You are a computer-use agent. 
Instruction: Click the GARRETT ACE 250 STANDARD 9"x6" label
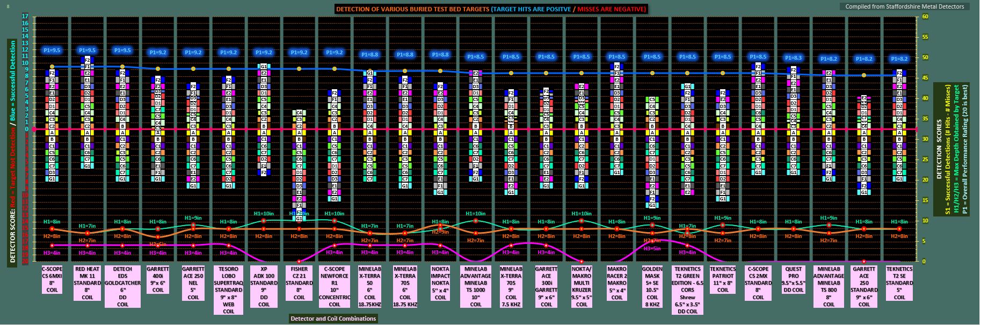864,286
